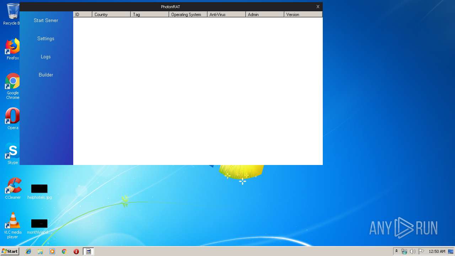Click the Show desktop tray button
This screenshot has height=256, width=455.
click(451, 251)
